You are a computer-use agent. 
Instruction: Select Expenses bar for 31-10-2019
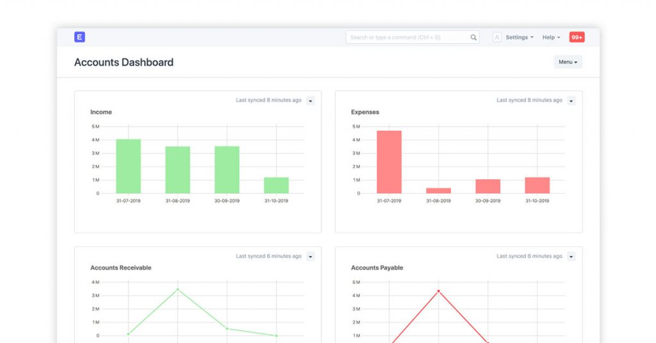pos(537,186)
